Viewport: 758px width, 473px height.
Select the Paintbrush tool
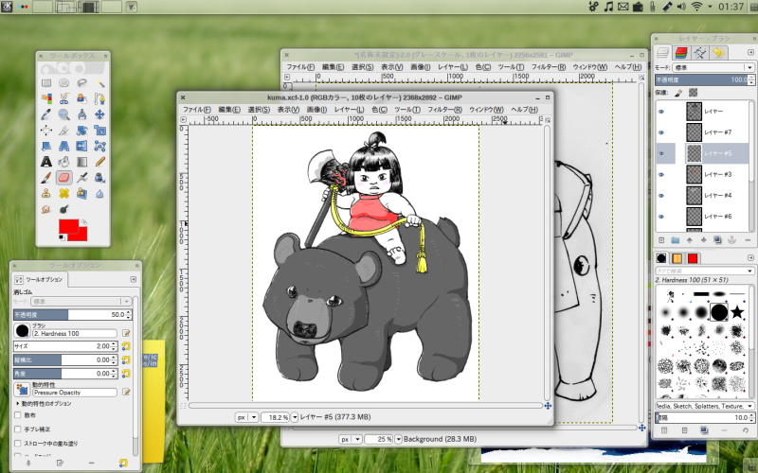[46, 178]
